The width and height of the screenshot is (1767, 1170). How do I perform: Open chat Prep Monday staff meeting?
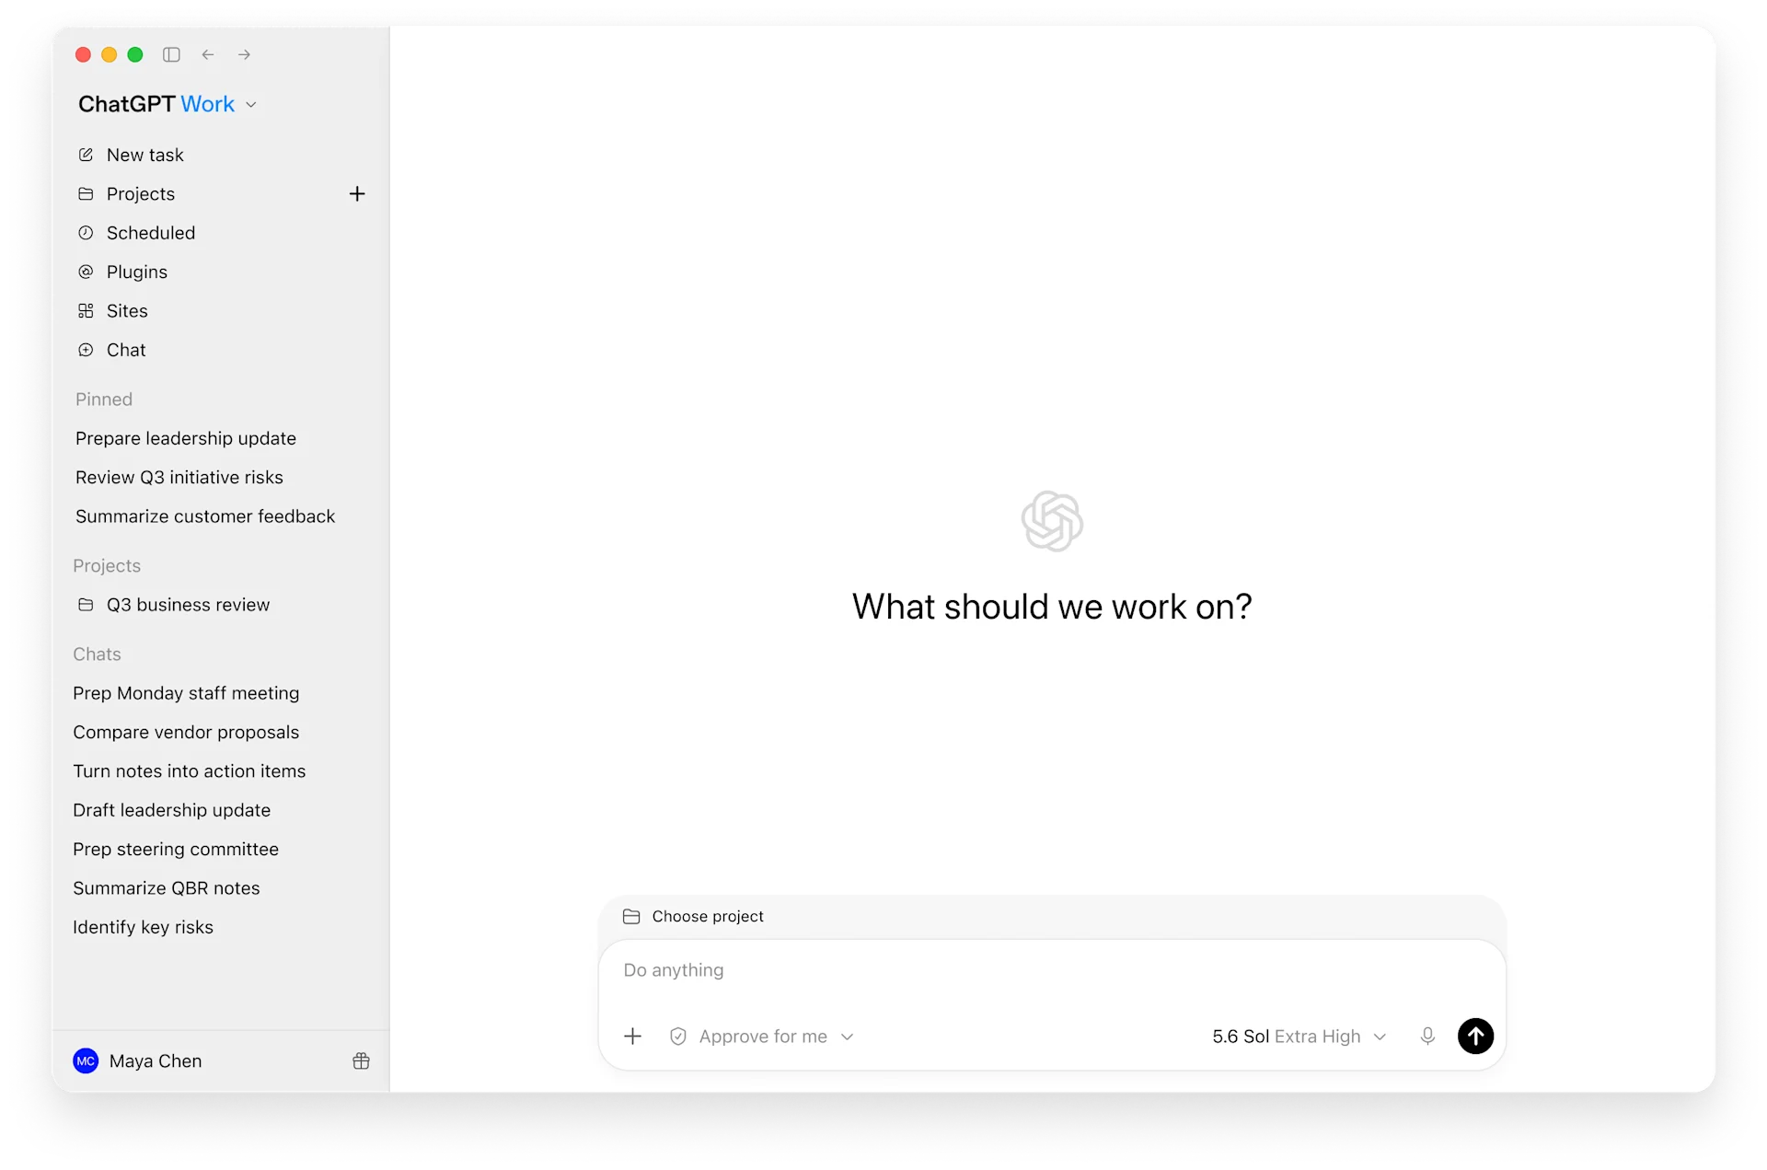click(186, 693)
